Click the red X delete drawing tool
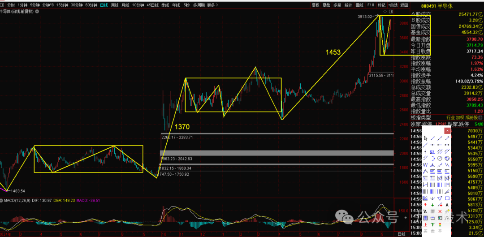 click(440, 211)
